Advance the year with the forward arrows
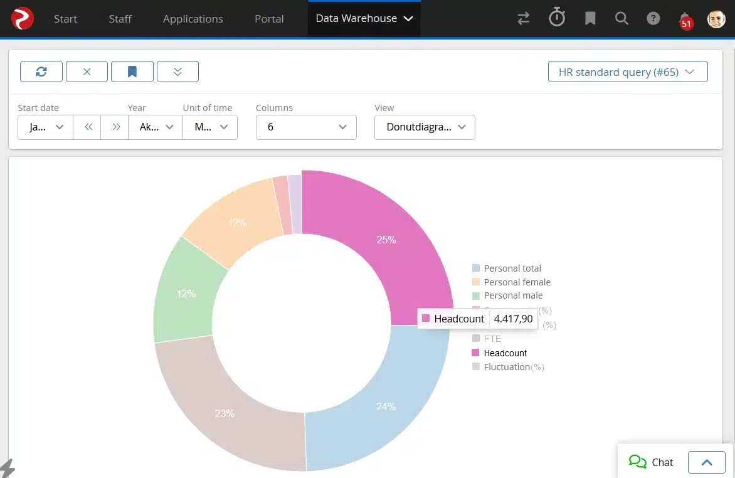 pyautogui.click(x=115, y=127)
